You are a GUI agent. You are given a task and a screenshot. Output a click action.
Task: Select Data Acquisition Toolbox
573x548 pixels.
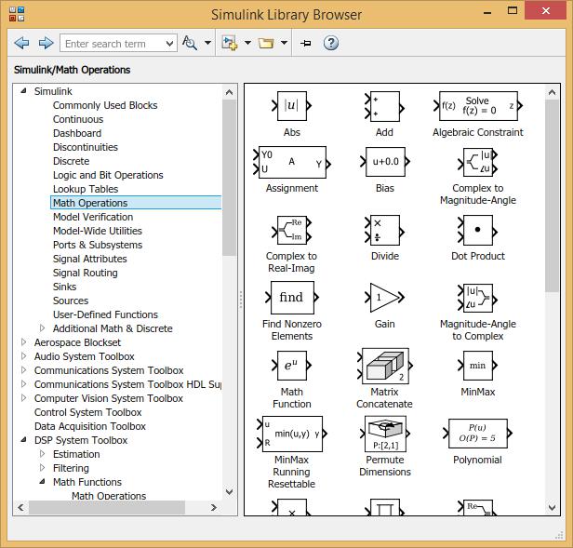coord(90,426)
